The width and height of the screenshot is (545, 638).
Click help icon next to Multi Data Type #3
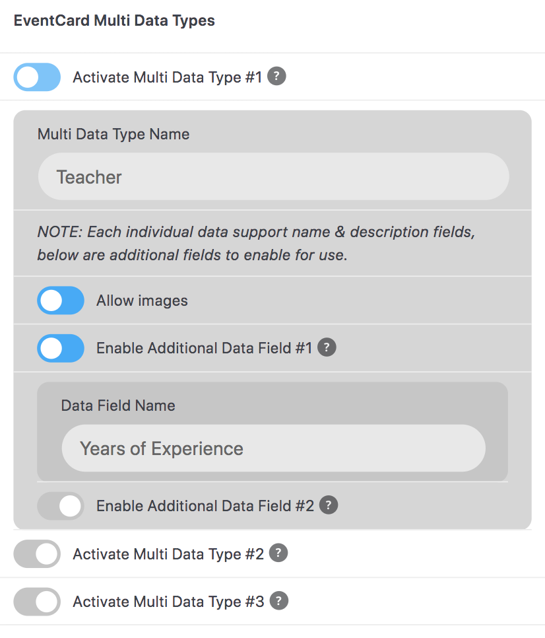(x=279, y=601)
